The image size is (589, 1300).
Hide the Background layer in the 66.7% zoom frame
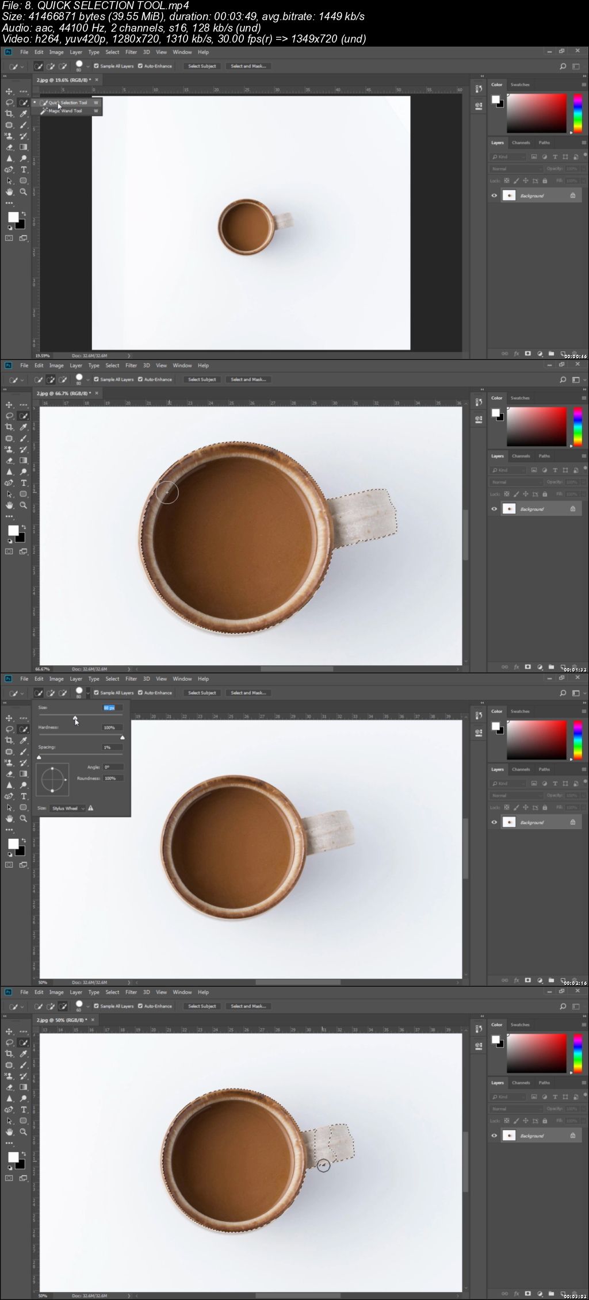point(494,509)
